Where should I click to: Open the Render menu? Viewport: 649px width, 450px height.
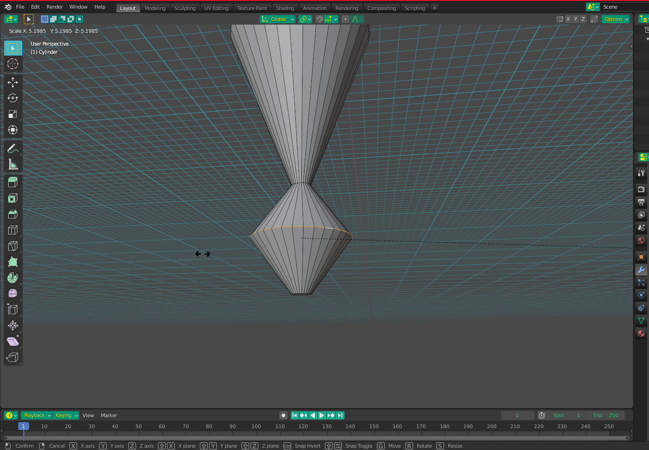click(54, 7)
